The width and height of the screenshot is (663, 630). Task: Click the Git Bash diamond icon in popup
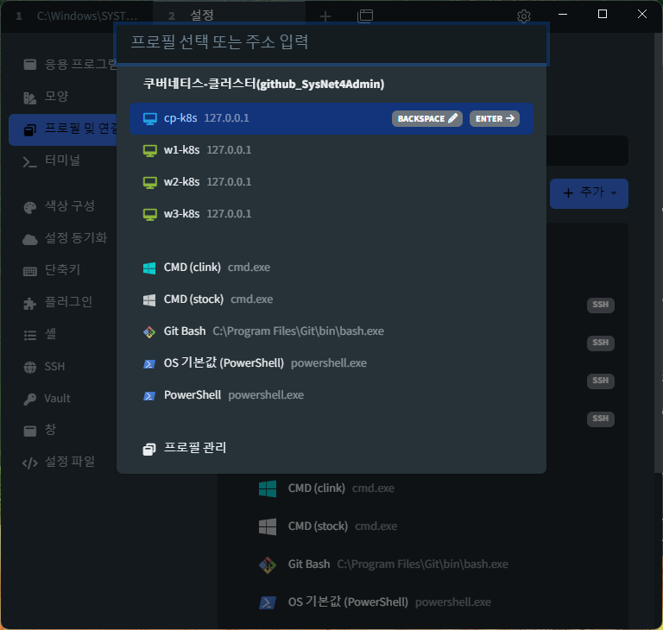[x=149, y=332]
